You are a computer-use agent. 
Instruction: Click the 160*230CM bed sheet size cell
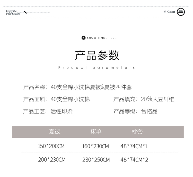(95, 146)
